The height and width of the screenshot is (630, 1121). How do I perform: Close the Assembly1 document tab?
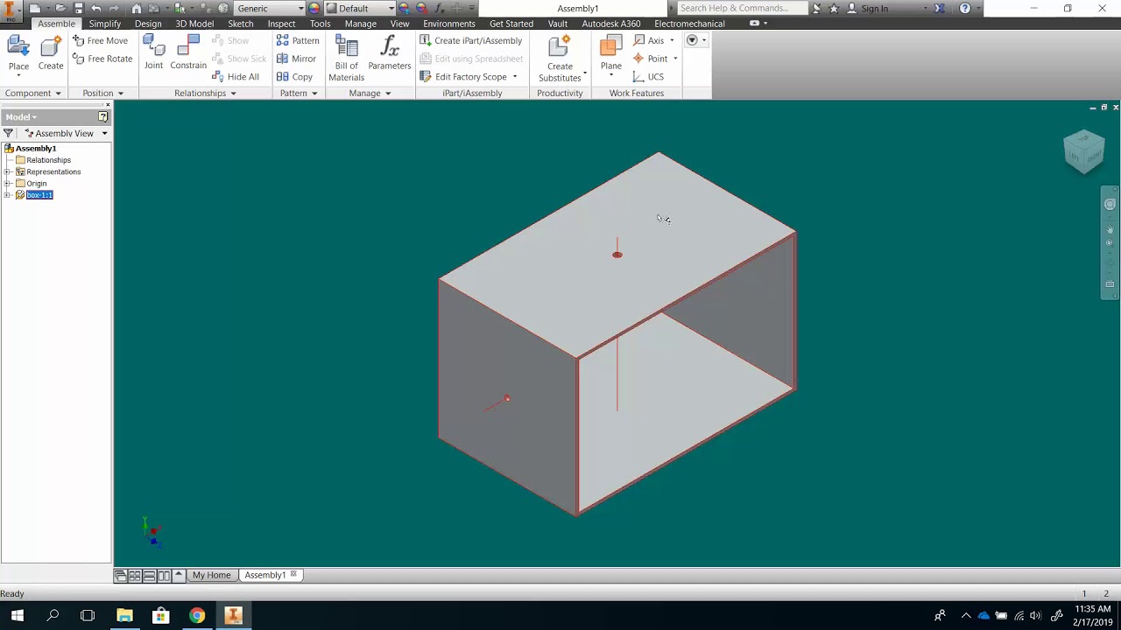[x=293, y=575]
